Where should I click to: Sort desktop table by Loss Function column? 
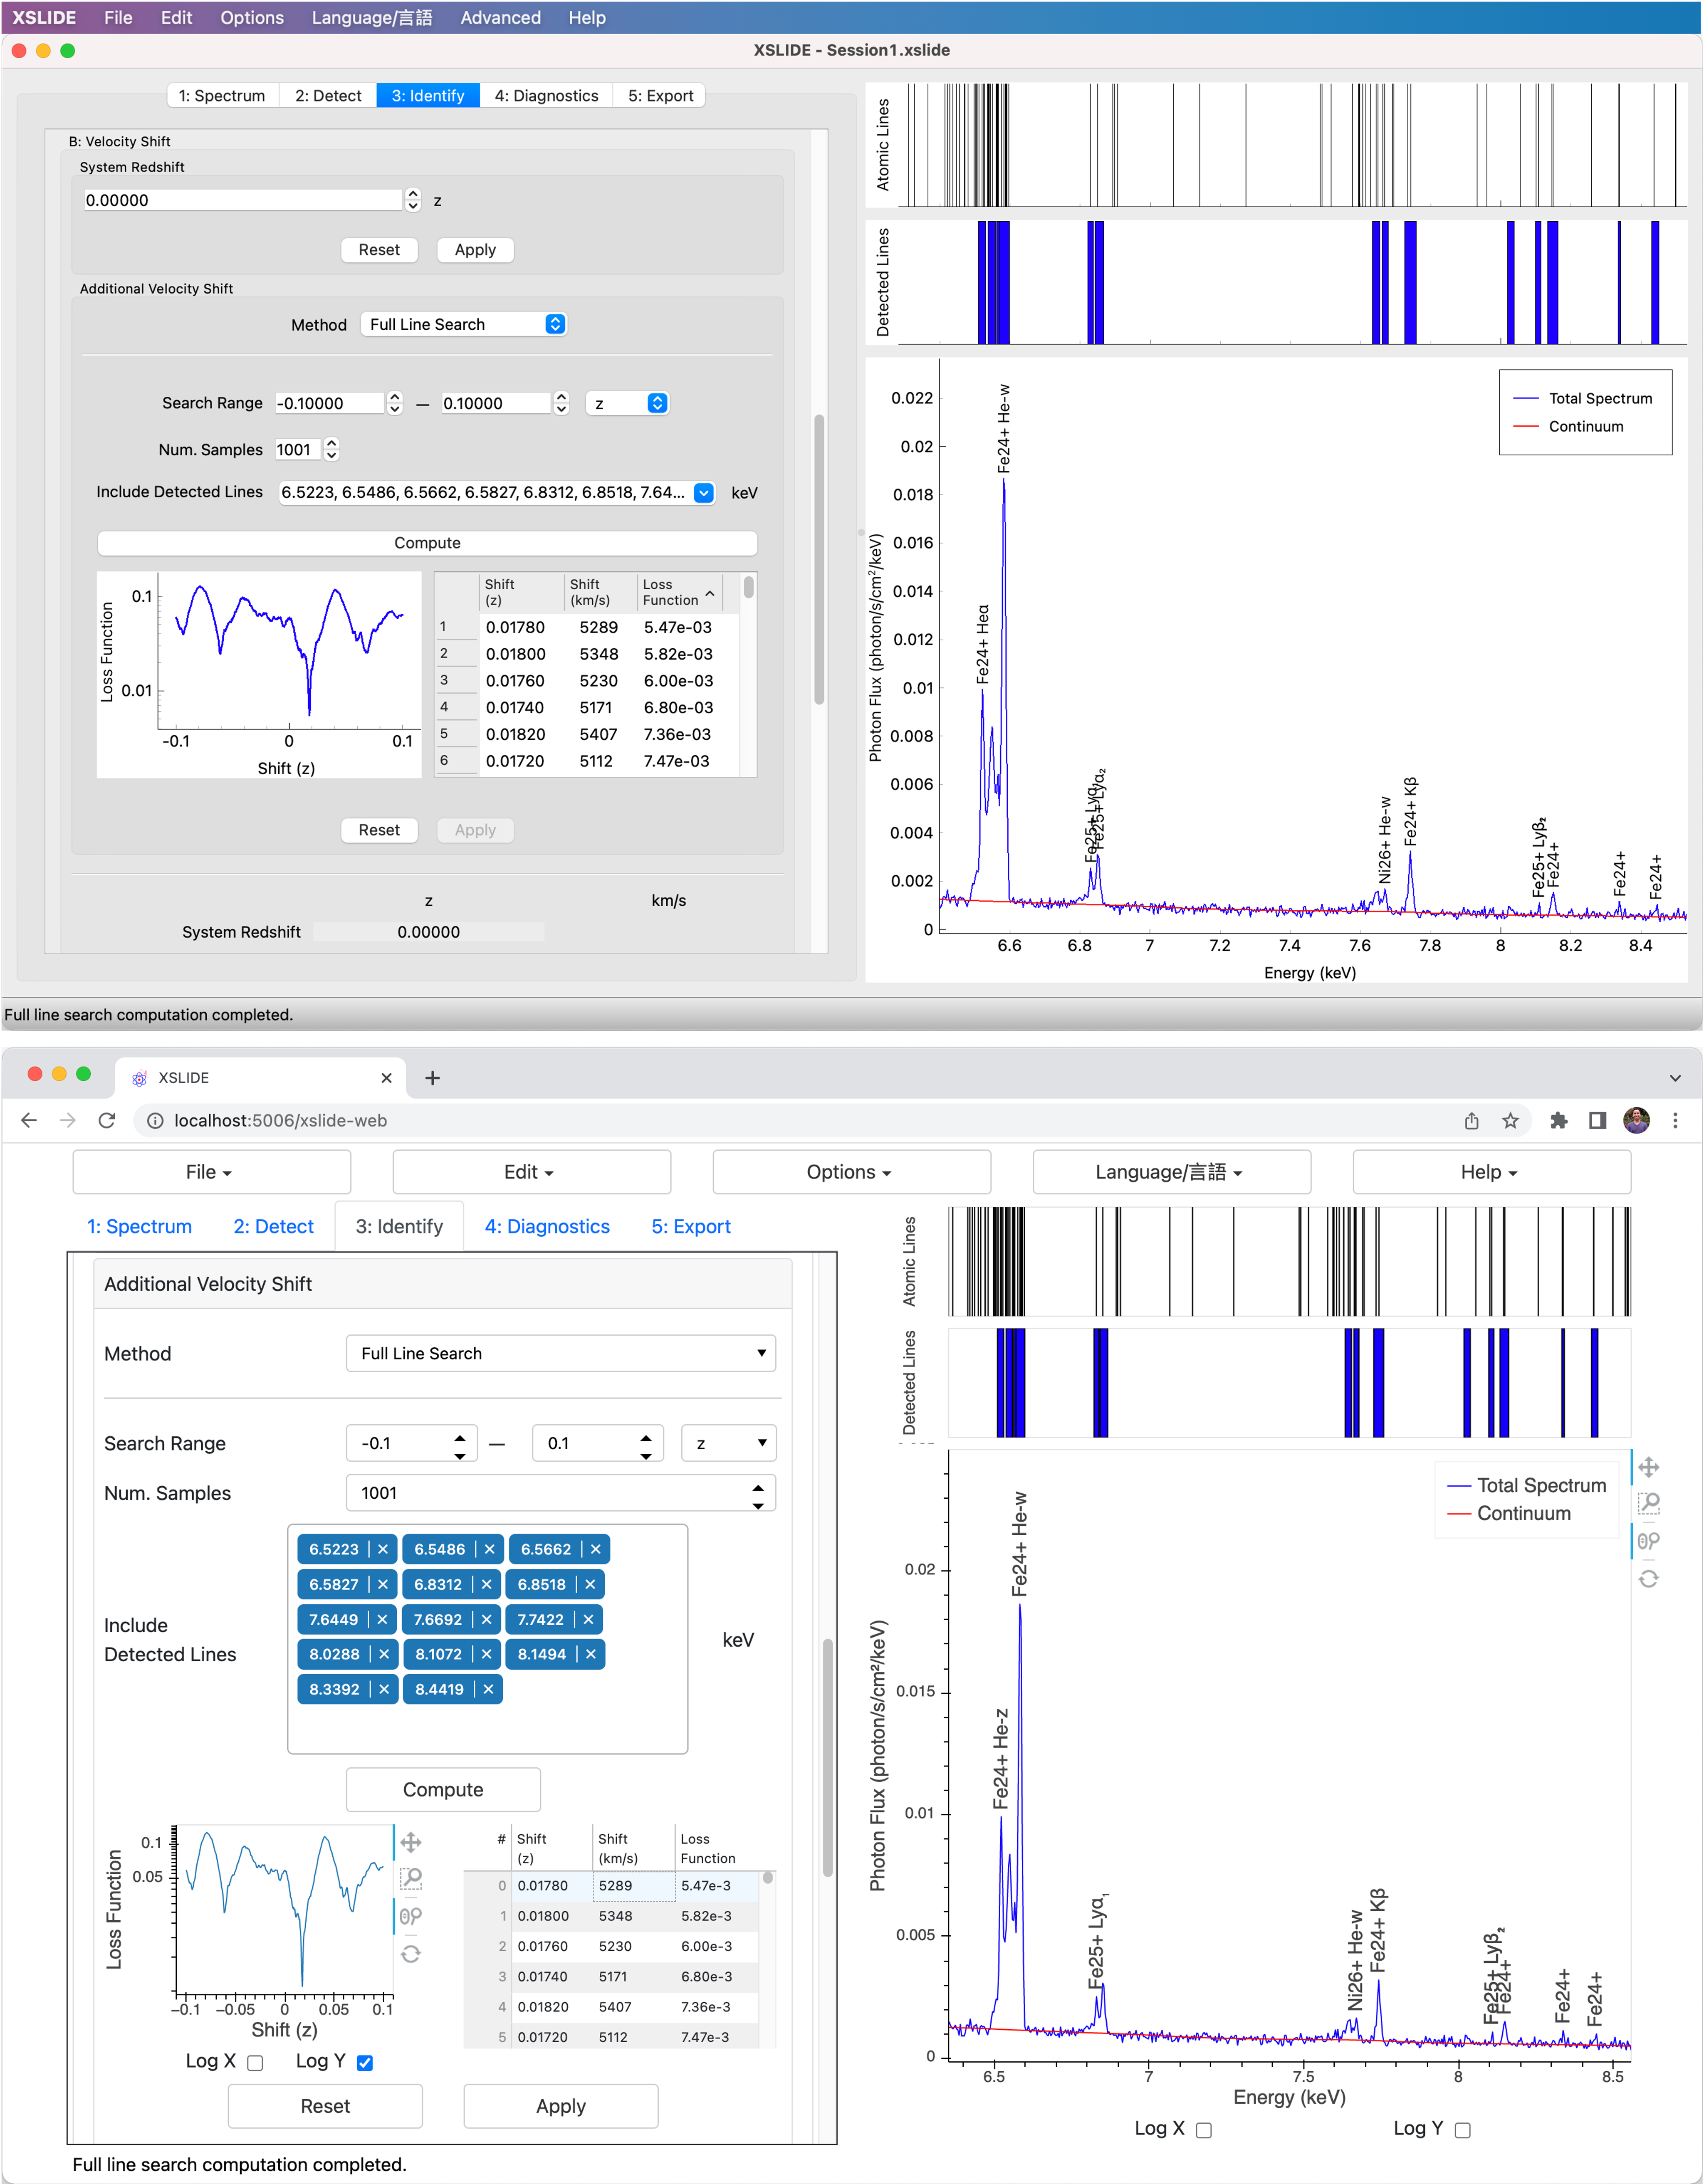coord(679,592)
